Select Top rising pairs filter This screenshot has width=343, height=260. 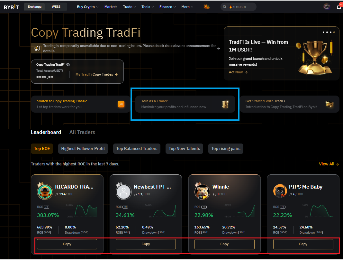pyautogui.click(x=226, y=149)
